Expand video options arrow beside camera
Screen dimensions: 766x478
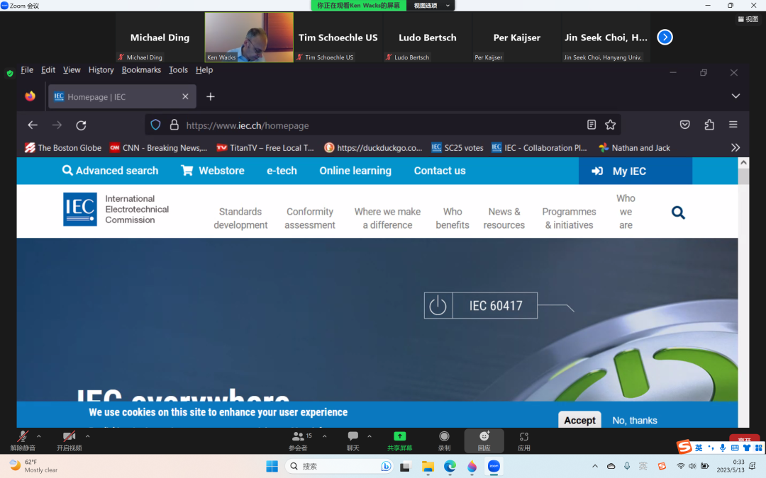click(x=87, y=436)
